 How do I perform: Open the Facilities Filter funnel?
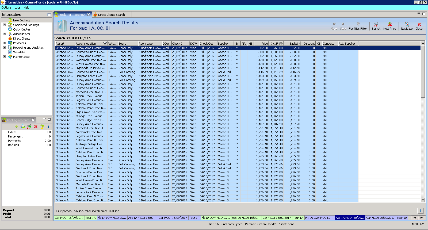[x=358, y=26]
